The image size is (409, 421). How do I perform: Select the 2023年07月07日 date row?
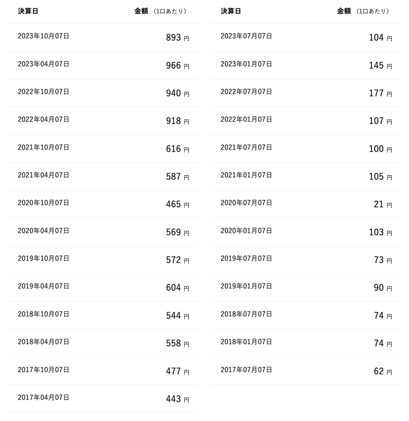246,36
